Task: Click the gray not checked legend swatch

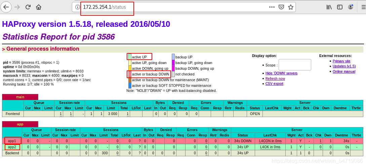Action: point(173,74)
